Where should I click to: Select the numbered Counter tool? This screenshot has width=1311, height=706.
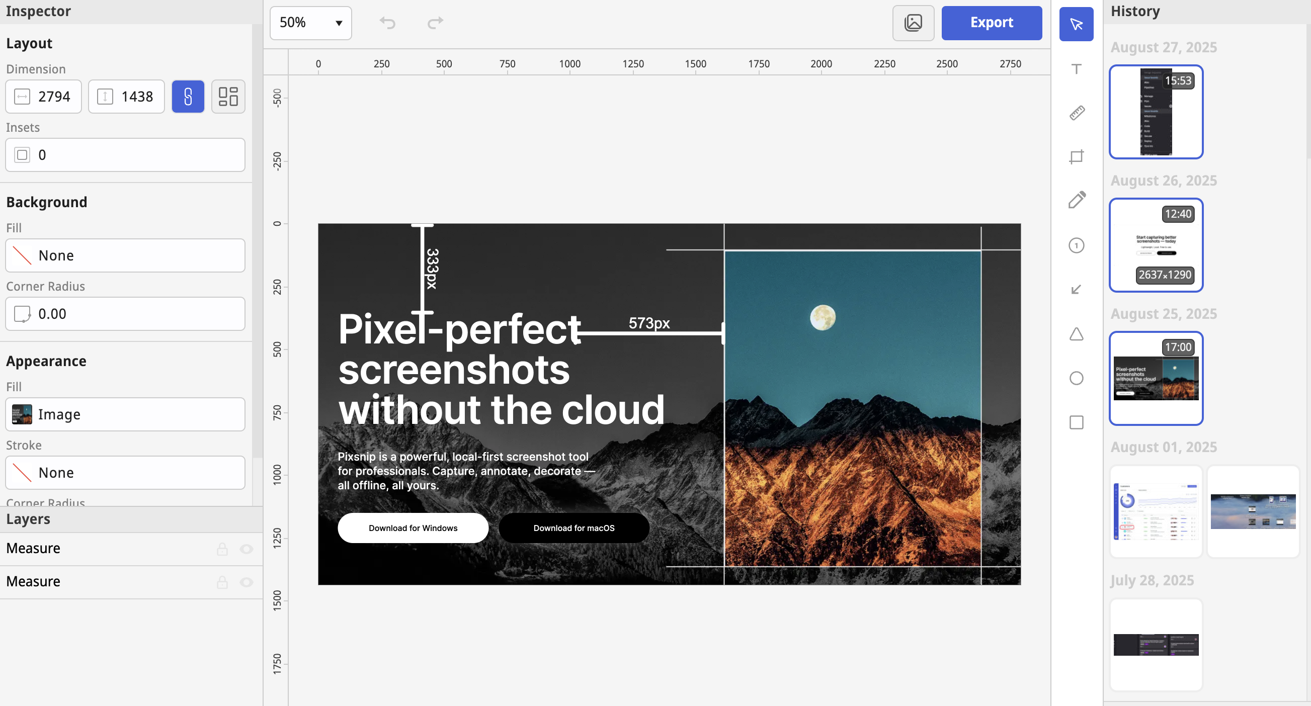click(x=1076, y=246)
